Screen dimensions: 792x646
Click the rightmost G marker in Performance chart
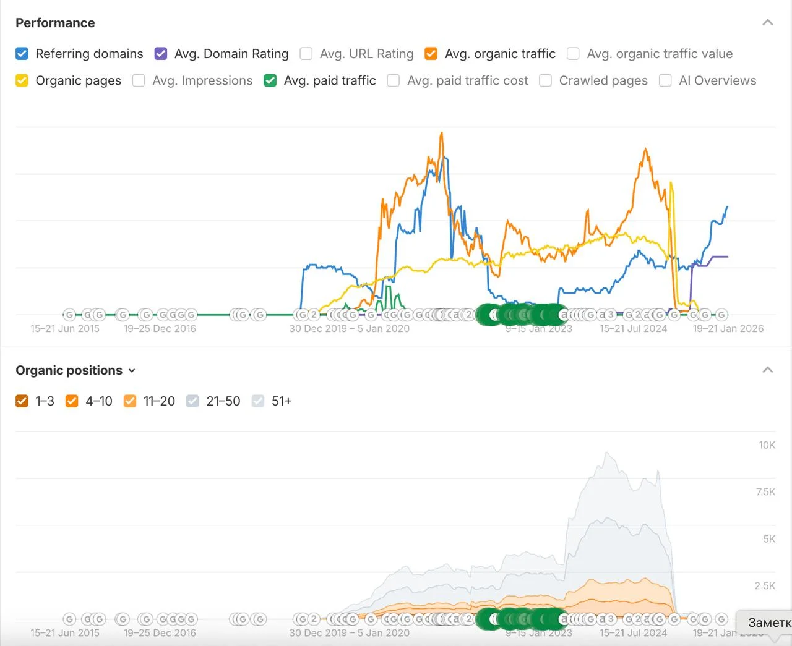tap(721, 315)
